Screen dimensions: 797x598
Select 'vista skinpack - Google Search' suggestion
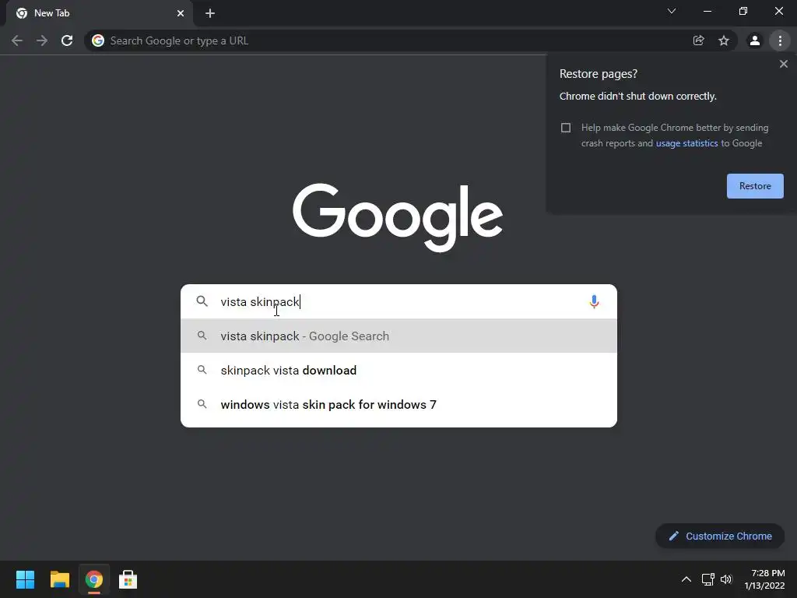tap(398, 336)
